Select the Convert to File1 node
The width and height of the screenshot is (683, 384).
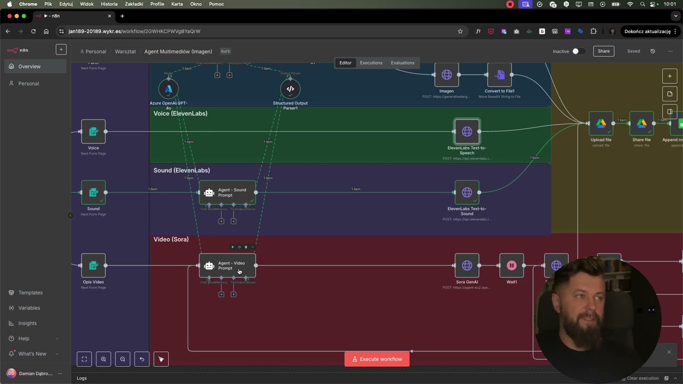pyautogui.click(x=499, y=75)
